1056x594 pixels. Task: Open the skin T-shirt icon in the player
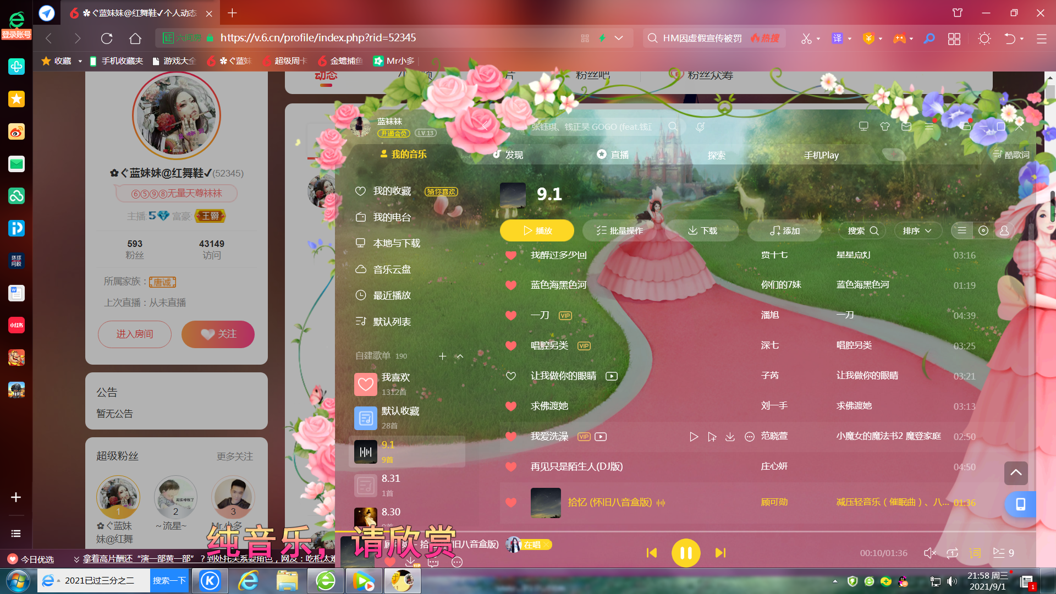click(x=885, y=127)
